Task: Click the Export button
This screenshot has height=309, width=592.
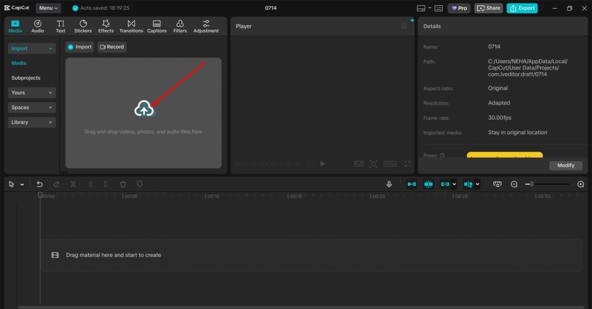Action: coord(522,8)
